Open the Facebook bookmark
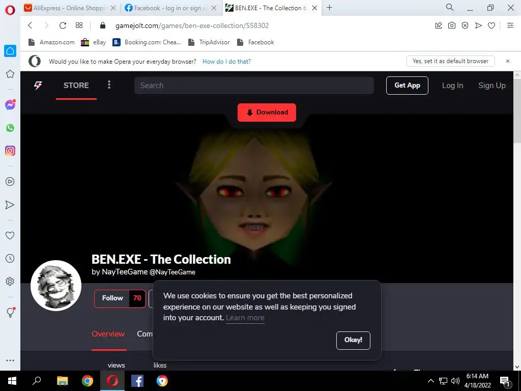The image size is (521, 391). pyautogui.click(x=255, y=42)
